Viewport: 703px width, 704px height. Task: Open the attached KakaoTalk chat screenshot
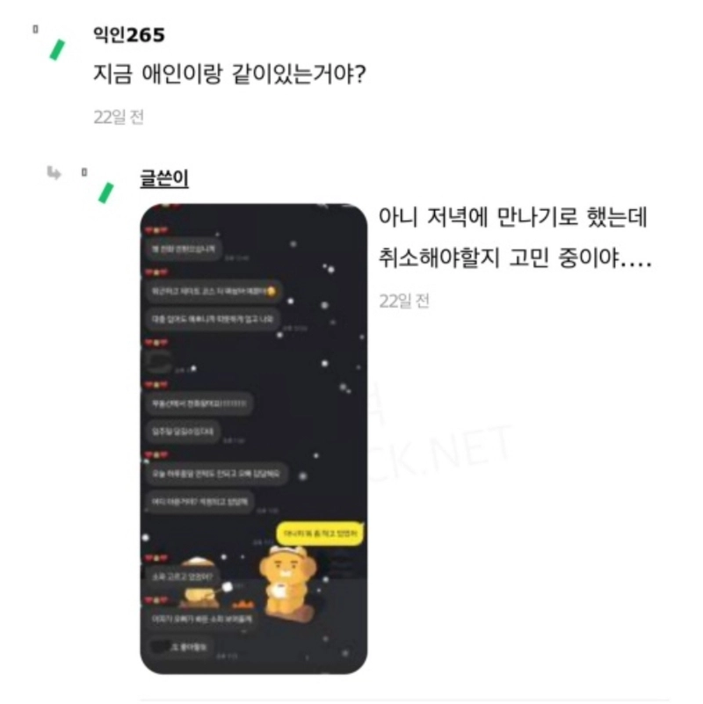click(254, 439)
